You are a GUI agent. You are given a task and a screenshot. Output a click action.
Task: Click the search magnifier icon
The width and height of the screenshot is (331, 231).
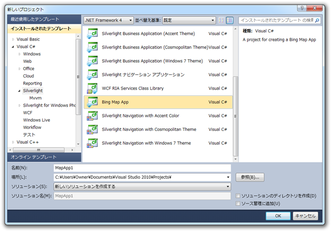click(x=317, y=21)
